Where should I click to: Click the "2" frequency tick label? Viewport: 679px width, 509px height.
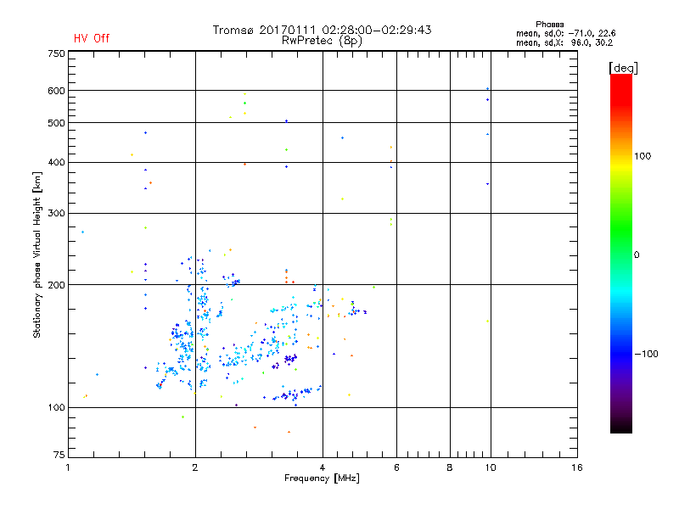(195, 467)
